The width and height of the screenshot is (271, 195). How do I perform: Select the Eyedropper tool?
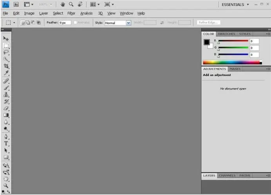6,73
